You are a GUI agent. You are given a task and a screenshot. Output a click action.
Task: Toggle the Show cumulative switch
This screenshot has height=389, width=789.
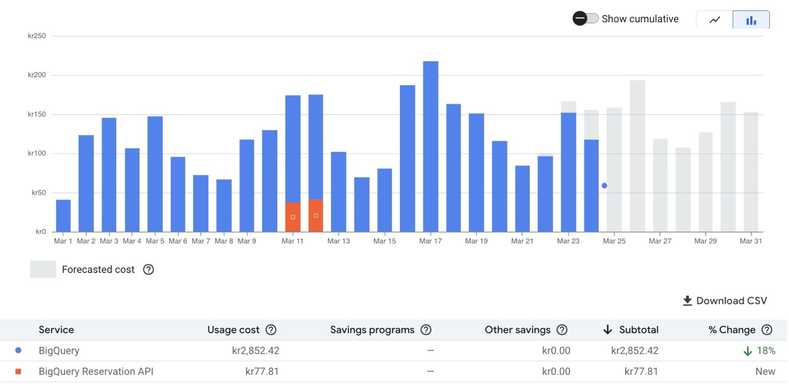coord(586,18)
